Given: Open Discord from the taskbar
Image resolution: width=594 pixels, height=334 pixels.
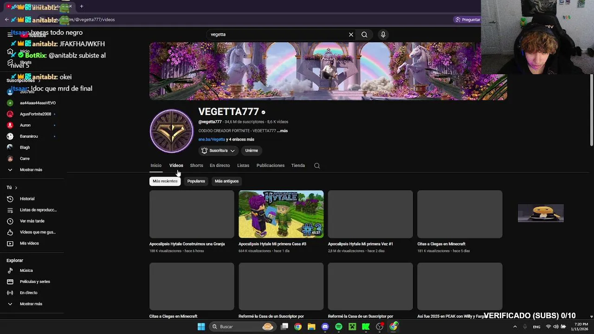Looking at the screenshot, I should click(325, 327).
